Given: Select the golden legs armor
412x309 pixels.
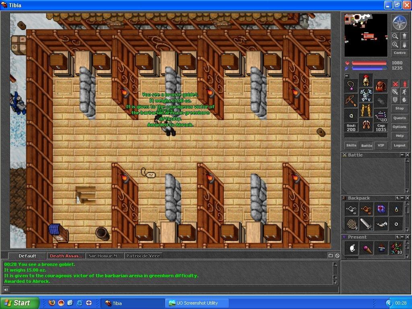Looking at the screenshot, I should (x=366, y=110).
